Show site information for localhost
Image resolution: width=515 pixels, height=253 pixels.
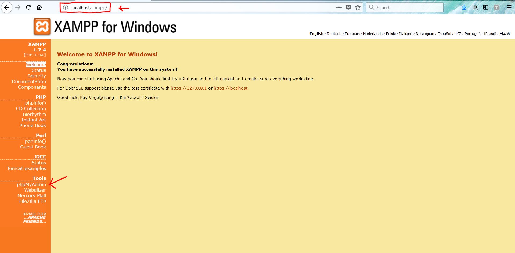(66, 8)
